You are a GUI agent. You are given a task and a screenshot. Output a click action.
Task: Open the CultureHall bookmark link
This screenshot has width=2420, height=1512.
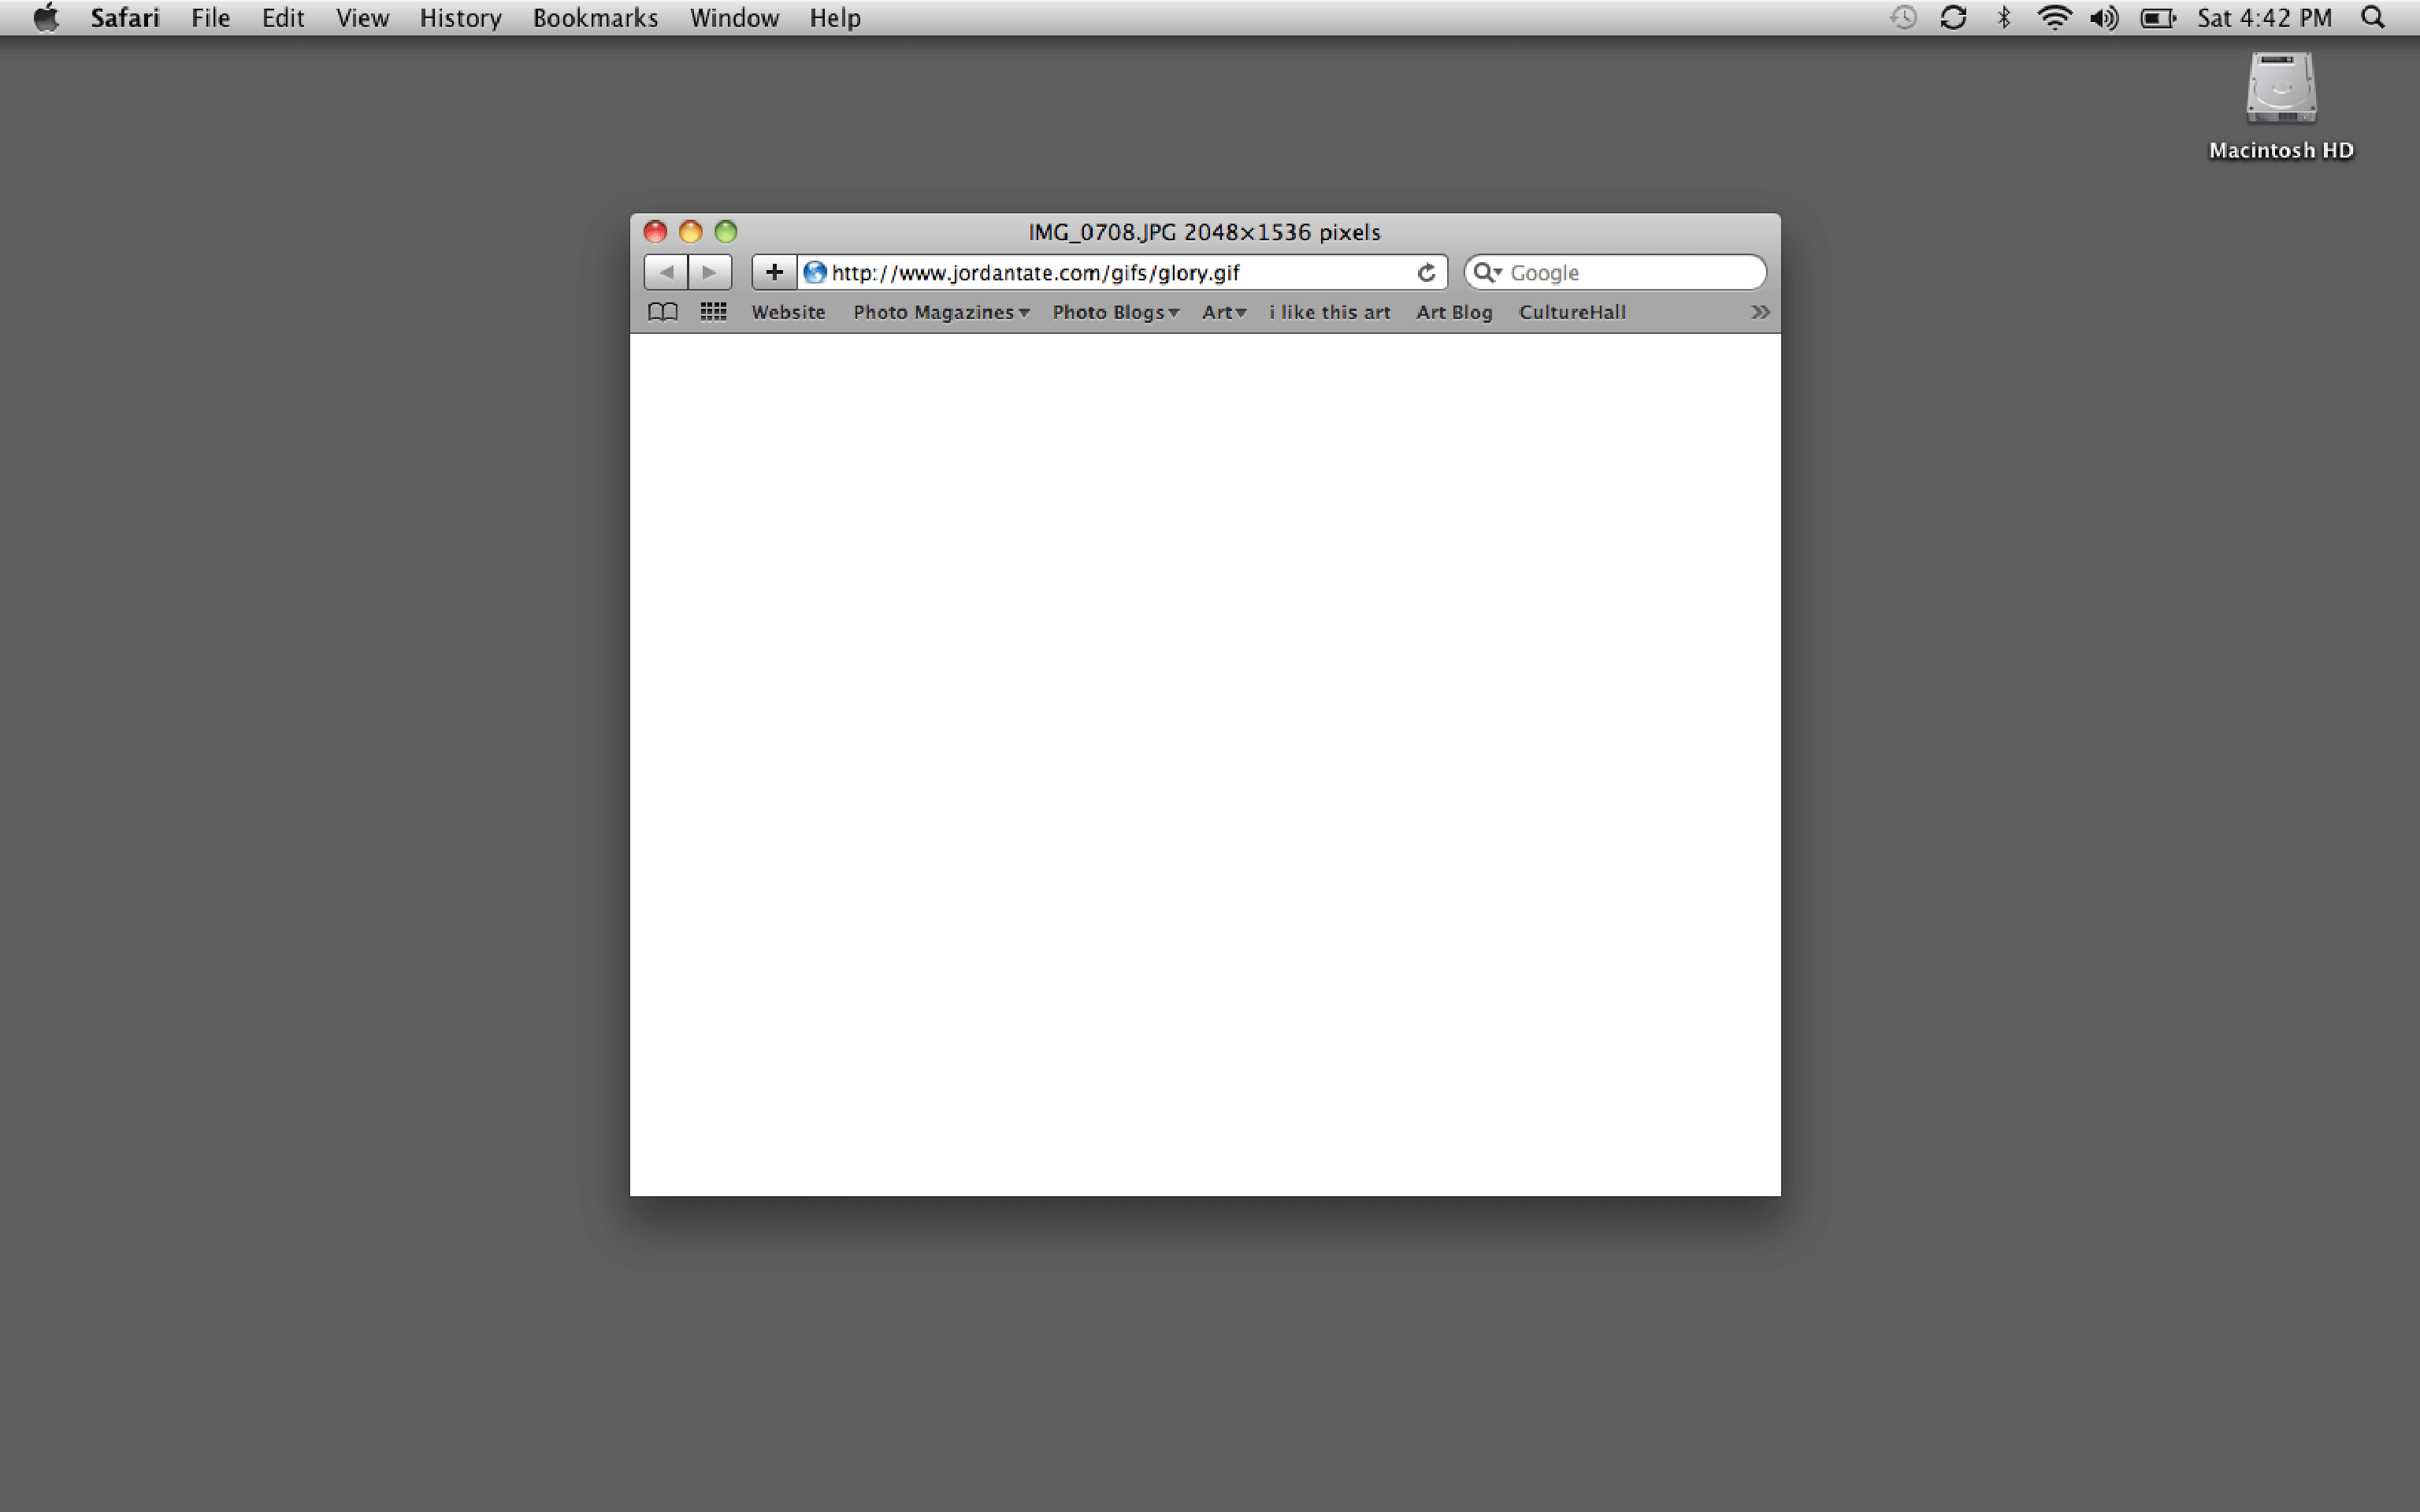click(x=1572, y=312)
